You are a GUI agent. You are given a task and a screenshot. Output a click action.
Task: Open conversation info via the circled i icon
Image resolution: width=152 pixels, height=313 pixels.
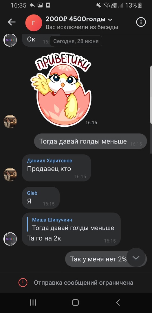click(141, 22)
